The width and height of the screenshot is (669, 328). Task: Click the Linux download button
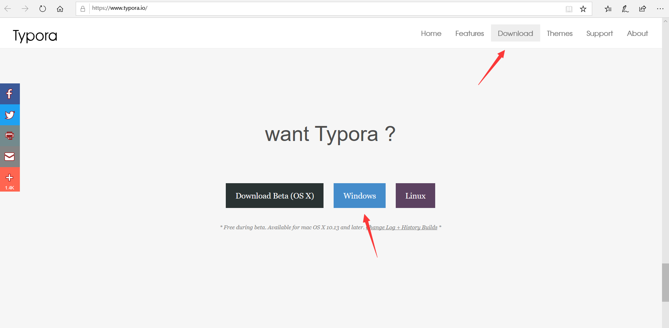[x=415, y=196]
